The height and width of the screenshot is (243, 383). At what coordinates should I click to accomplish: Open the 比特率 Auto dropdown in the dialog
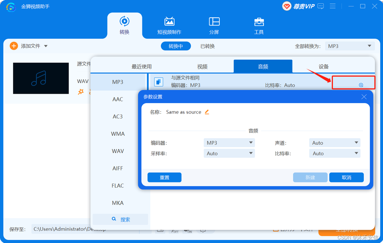click(x=335, y=153)
